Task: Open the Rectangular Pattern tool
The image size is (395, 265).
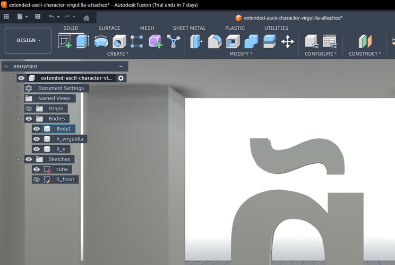Action: pyautogui.click(x=136, y=41)
